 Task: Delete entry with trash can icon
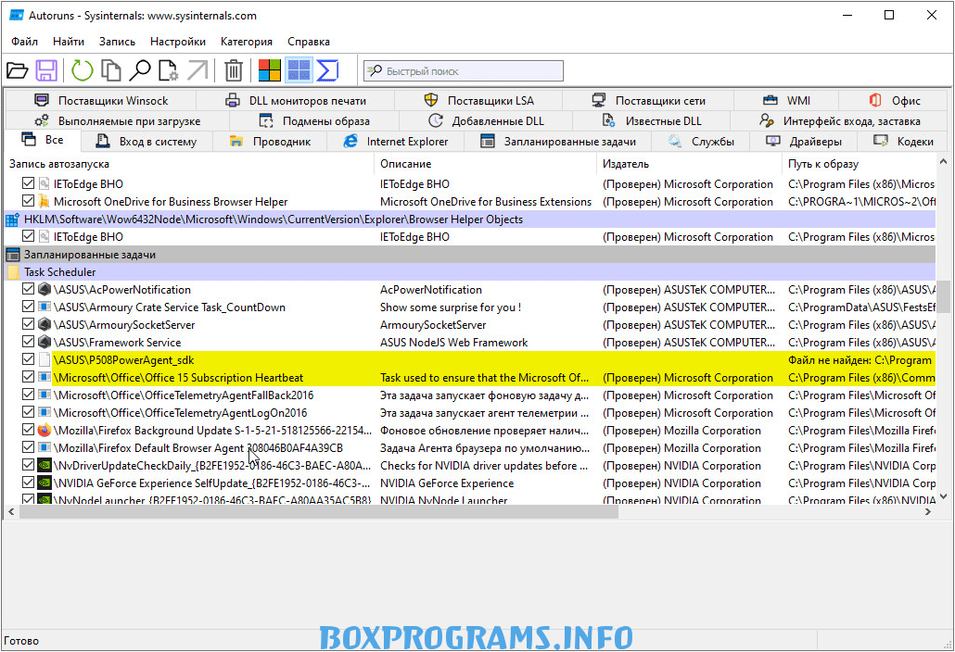[234, 70]
